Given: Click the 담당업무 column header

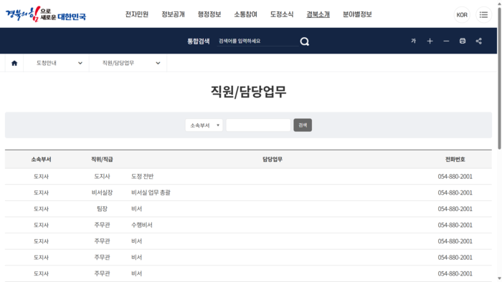Looking at the screenshot, I should [x=273, y=160].
